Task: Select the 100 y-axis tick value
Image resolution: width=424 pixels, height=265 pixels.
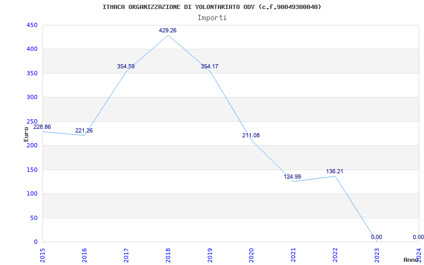Action: (x=32, y=193)
